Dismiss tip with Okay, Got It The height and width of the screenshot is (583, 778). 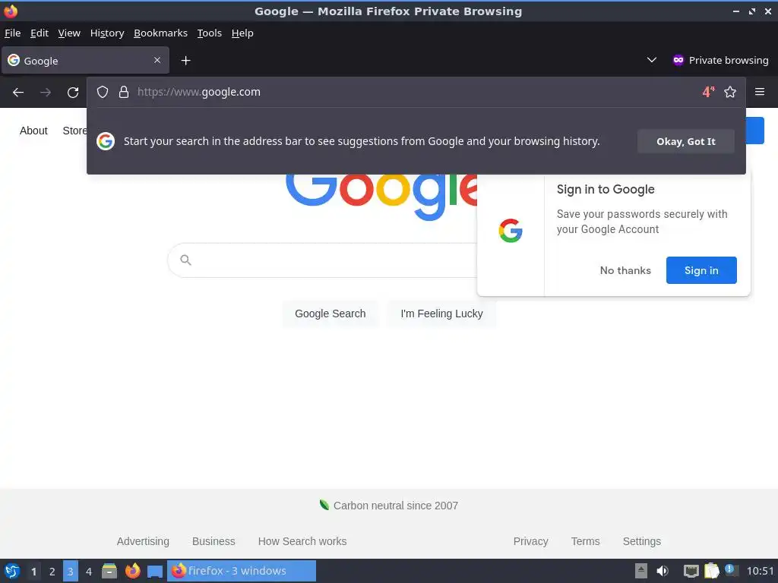686,141
